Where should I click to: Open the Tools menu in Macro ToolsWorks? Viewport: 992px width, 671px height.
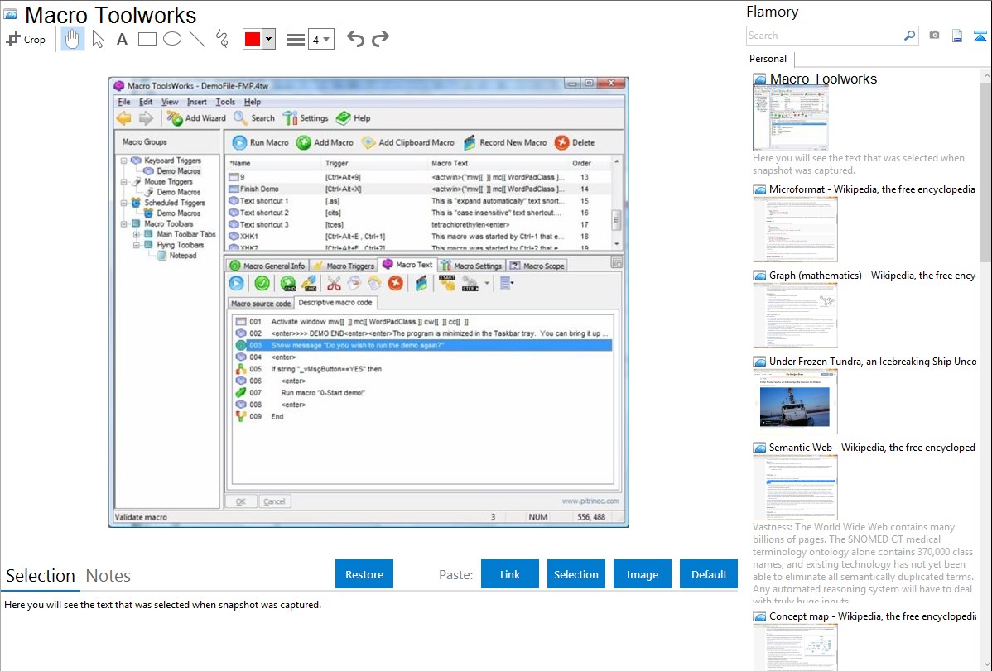pos(225,102)
